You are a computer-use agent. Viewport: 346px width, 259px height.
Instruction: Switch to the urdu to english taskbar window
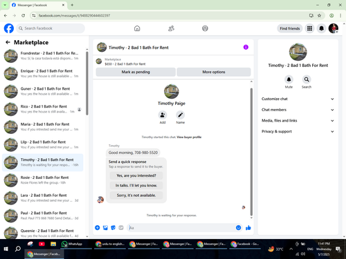(x=110, y=244)
